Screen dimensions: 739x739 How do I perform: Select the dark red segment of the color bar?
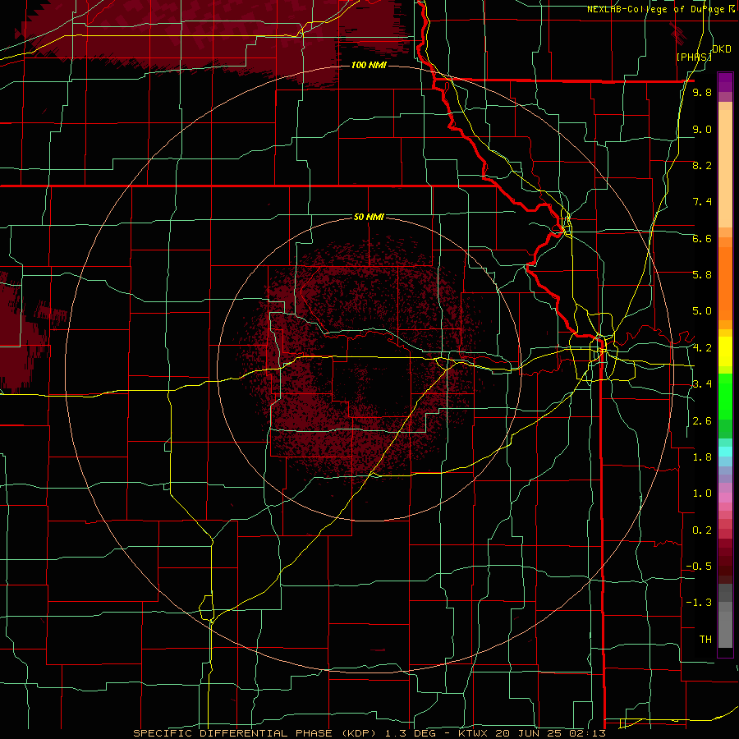[x=725, y=561]
